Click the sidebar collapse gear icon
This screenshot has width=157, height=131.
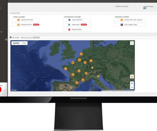pos(6,39)
